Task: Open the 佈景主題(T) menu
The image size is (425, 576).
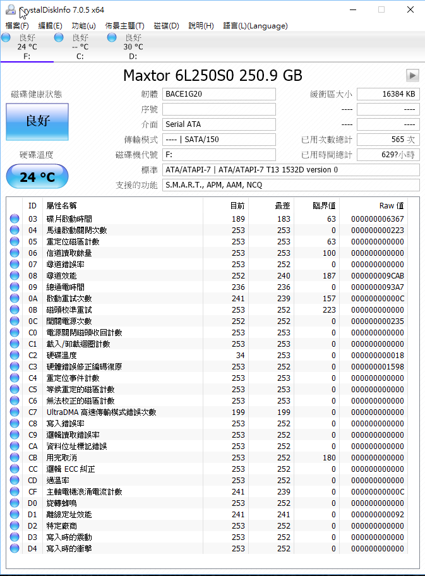Action: coord(124,26)
